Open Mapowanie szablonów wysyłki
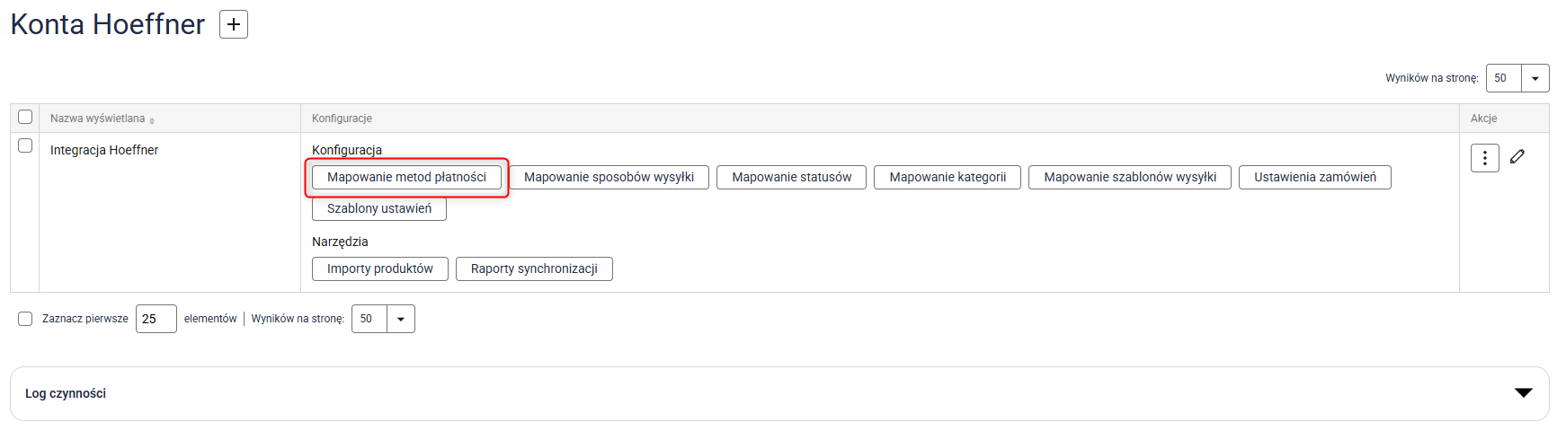Image resolution: width=1557 pixels, height=431 pixels. click(1129, 177)
